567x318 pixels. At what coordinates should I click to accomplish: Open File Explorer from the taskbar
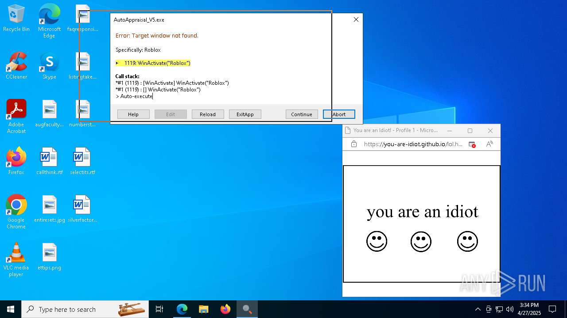click(203, 309)
